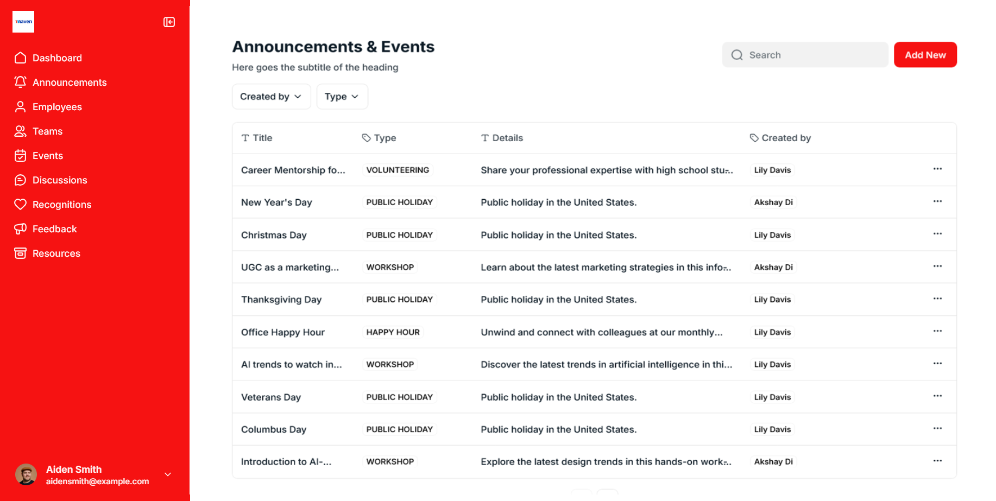Click the Feedback megaphone icon
The height and width of the screenshot is (501, 996).
pos(21,229)
